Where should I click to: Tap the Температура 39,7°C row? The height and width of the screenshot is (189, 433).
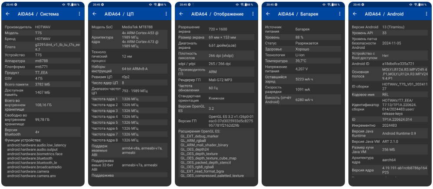302,61
